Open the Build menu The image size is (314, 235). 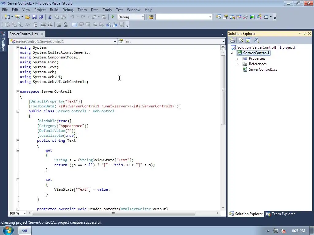[x=54, y=9]
